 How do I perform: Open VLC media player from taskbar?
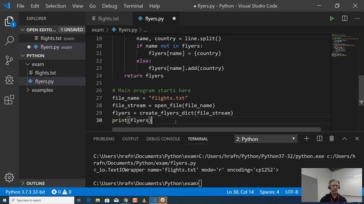click(x=144, y=200)
